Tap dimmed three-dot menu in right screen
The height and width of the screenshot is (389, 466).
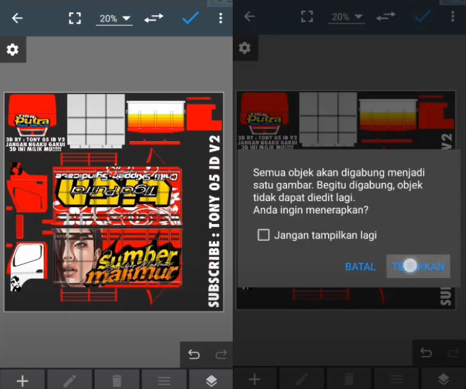(x=453, y=16)
